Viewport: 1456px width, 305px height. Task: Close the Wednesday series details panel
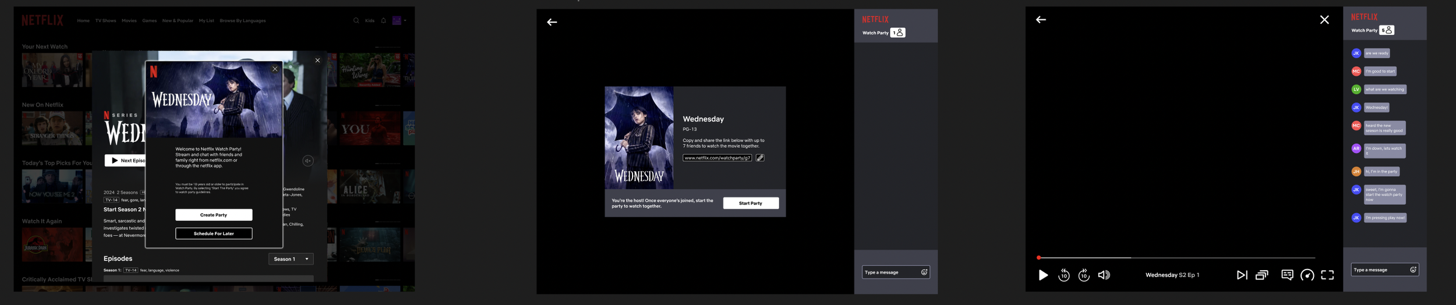coord(317,61)
